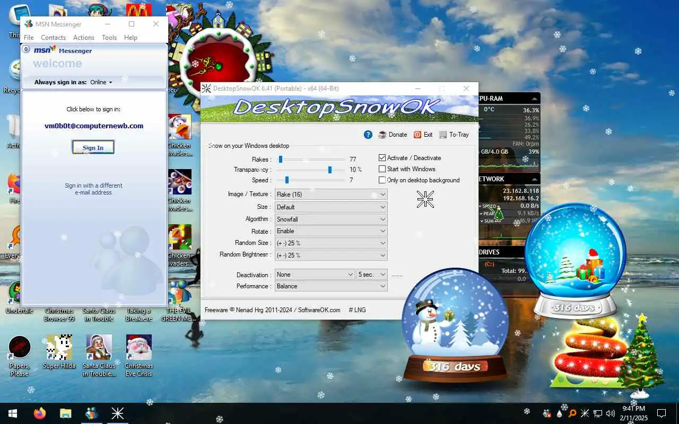679x424 pixels.
Task: Open the blue help question-mark icon in DesktopSnowOK
Action: click(x=368, y=135)
